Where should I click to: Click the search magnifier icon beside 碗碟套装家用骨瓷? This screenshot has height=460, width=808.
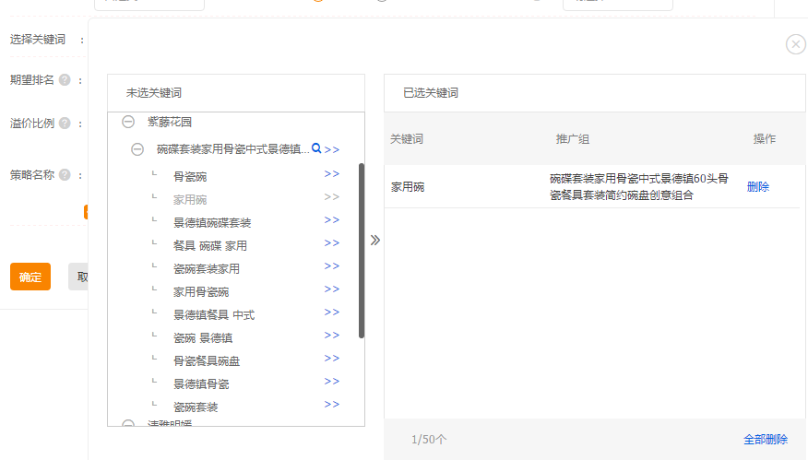pos(316,148)
